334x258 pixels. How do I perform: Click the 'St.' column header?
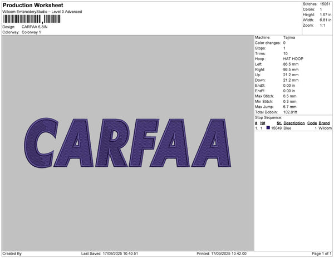pos(279,123)
